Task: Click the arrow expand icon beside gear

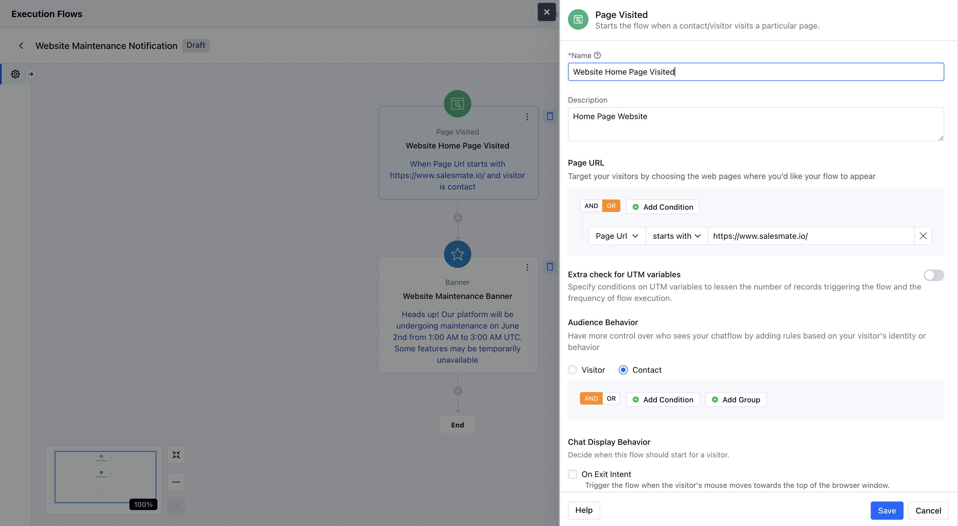Action: [31, 74]
